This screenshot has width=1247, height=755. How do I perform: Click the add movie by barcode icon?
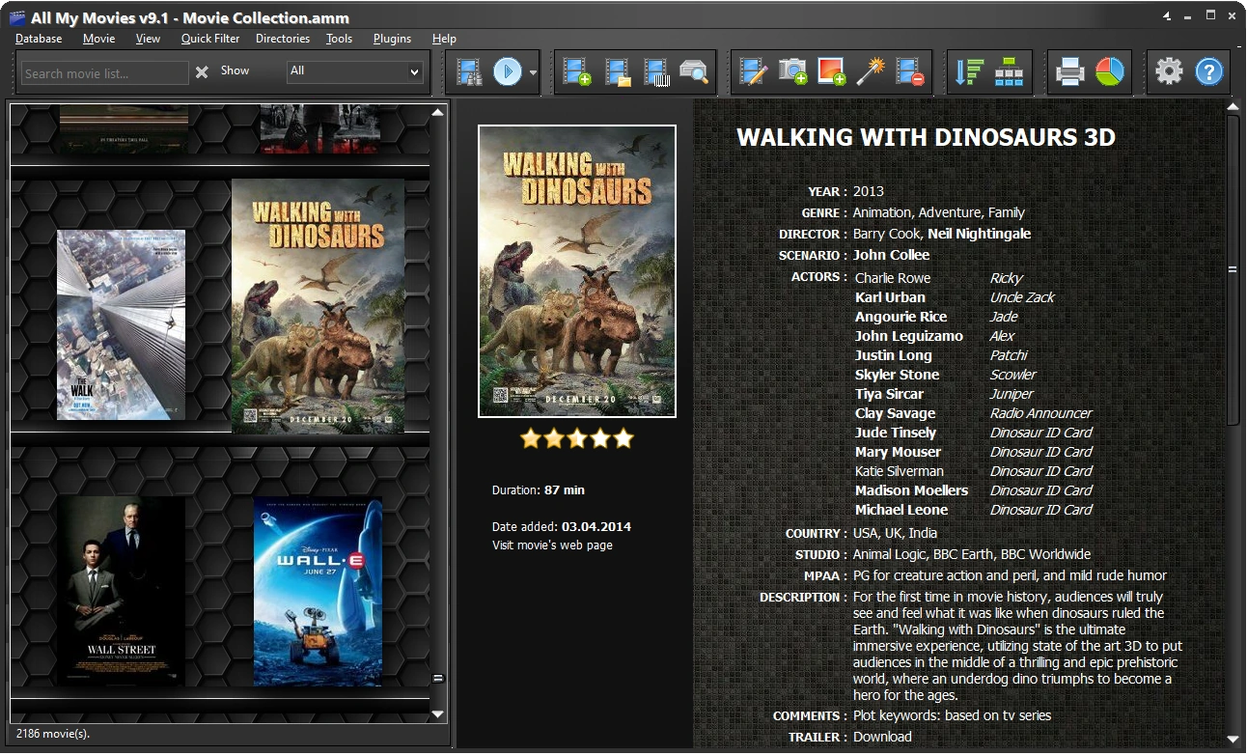point(656,71)
